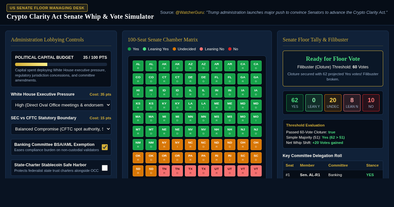Select the leaning-no VT Republican seat tile
The height and width of the screenshot is (207, 394).
point(243,171)
